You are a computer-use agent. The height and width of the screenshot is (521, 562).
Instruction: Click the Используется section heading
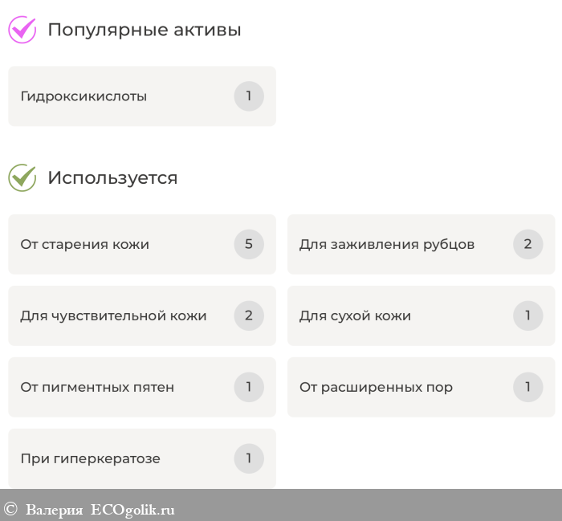[112, 177]
